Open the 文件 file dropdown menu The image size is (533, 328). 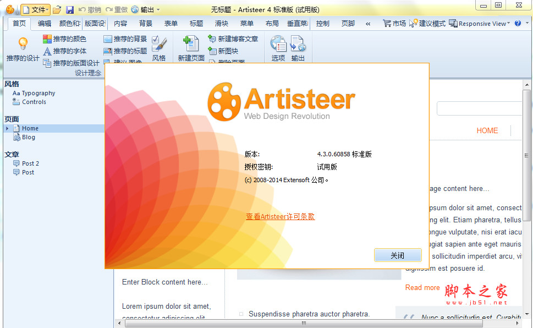(x=36, y=10)
